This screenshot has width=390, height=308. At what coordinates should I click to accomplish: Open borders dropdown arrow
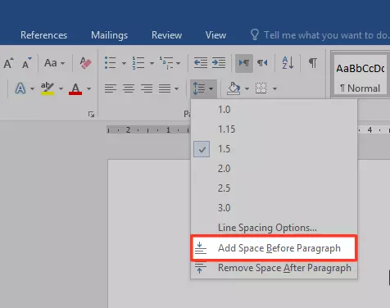pos(274,88)
